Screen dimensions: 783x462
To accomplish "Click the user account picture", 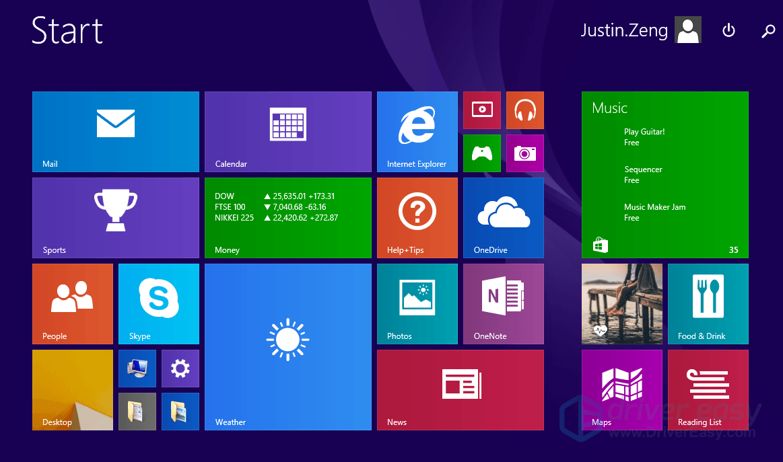I will click(x=688, y=30).
